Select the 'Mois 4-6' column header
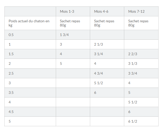164x127 pixels. [x=101, y=12]
